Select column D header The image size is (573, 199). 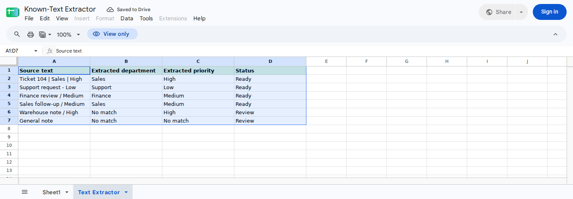click(x=270, y=61)
